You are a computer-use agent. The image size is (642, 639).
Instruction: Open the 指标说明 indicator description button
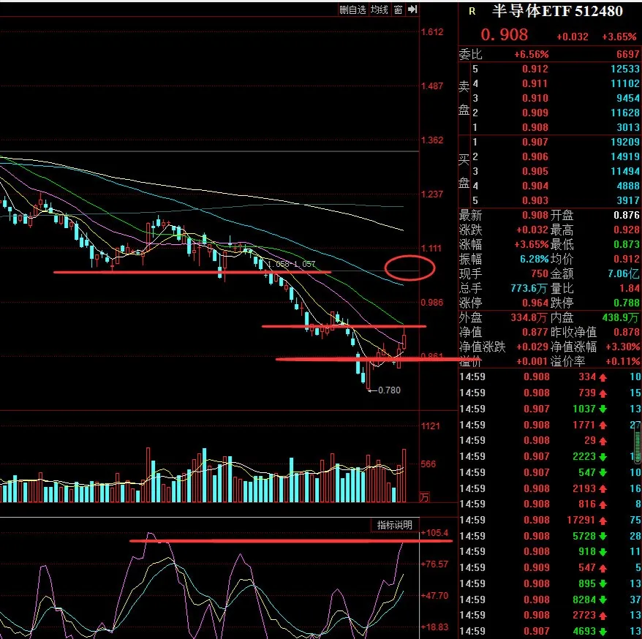pos(395,525)
